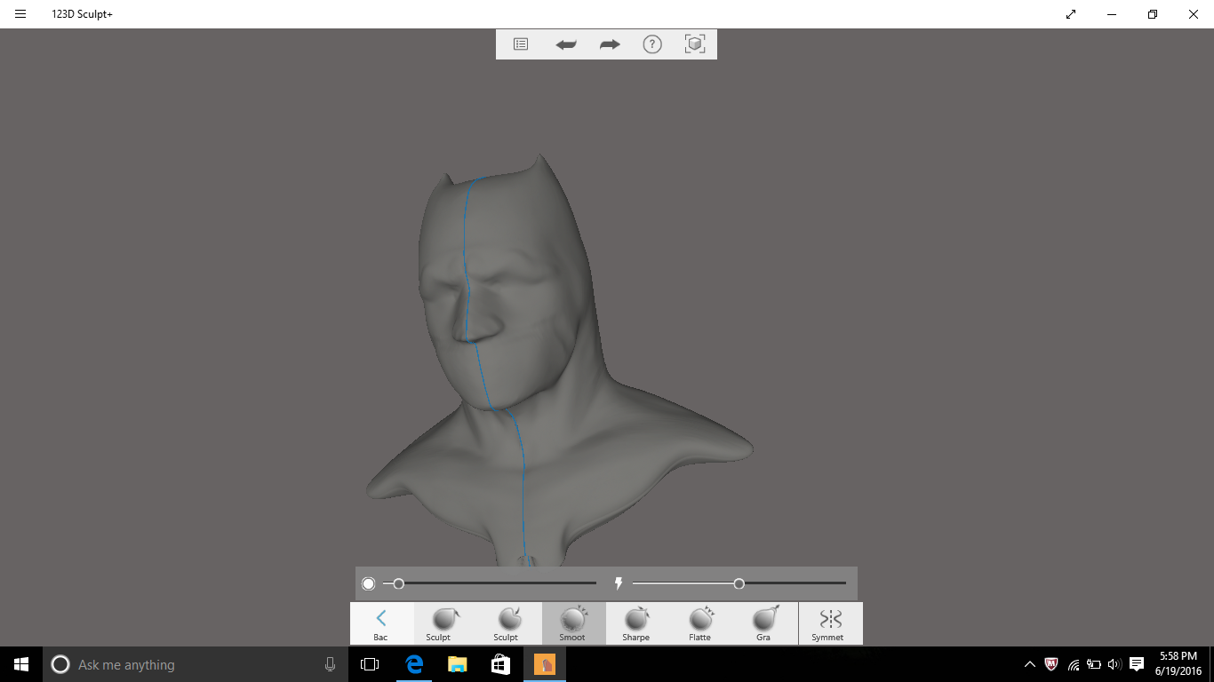Open Task View on the taskbar

(x=370, y=664)
